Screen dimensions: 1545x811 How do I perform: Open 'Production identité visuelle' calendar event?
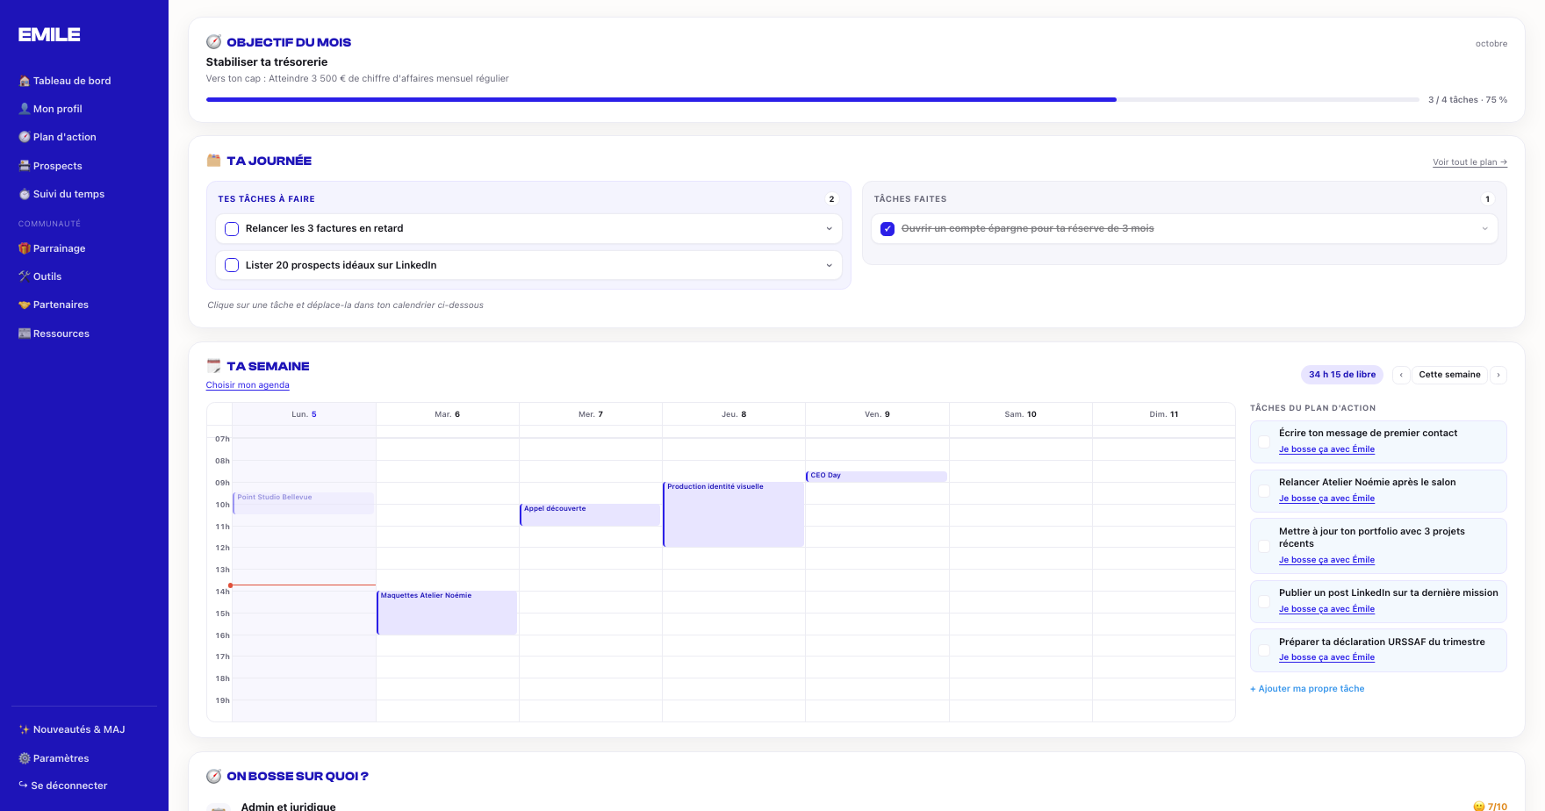pos(733,514)
